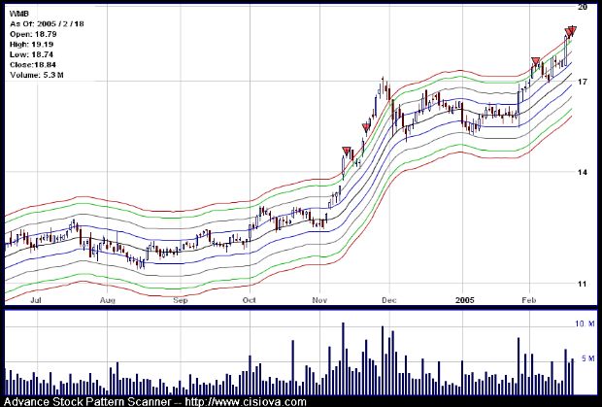This screenshot has height=407, width=602.
Task: Click the 'Advance Stock Pattern Scanner' footer title
Action: (x=87, y=402)
